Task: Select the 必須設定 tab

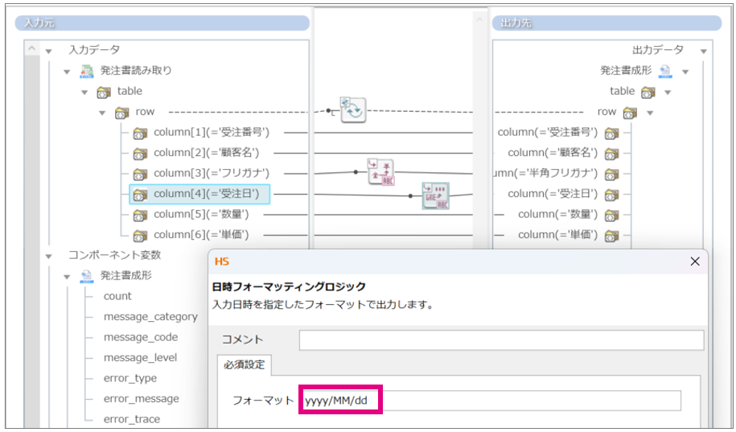Action: point(244,365)
